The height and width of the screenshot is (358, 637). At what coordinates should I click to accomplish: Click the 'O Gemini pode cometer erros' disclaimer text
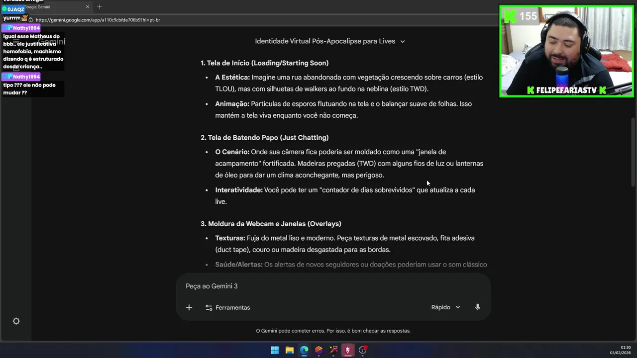click(x=333, y=331)
